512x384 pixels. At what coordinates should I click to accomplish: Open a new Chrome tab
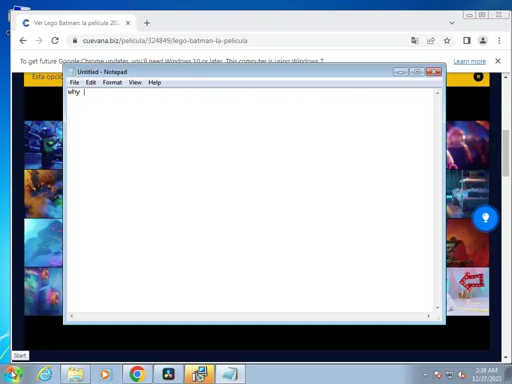tap(147, 23)
